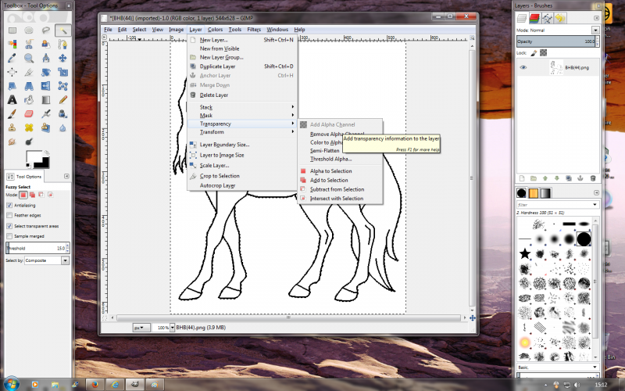Select the Zoom magnifier tool
625x391 pixels.
[x=29, y=58]
